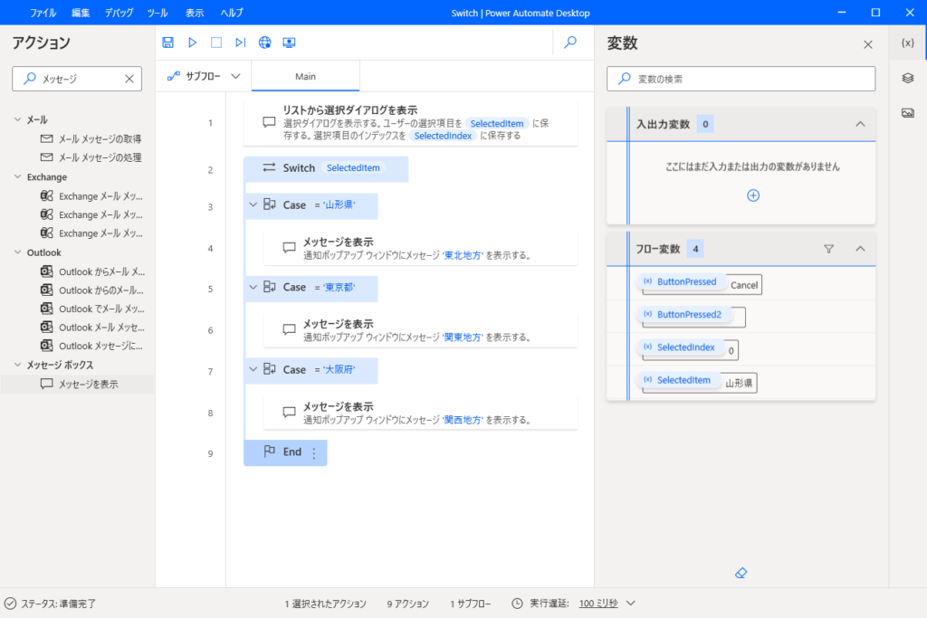Clear variable values with the eraser icon
This screenshot has height=618, width=927.
click(x=741, y=573)
